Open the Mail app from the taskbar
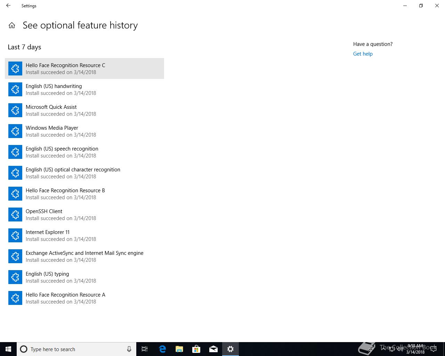Viewport: 445px width, 356px height. pos(213,349)
